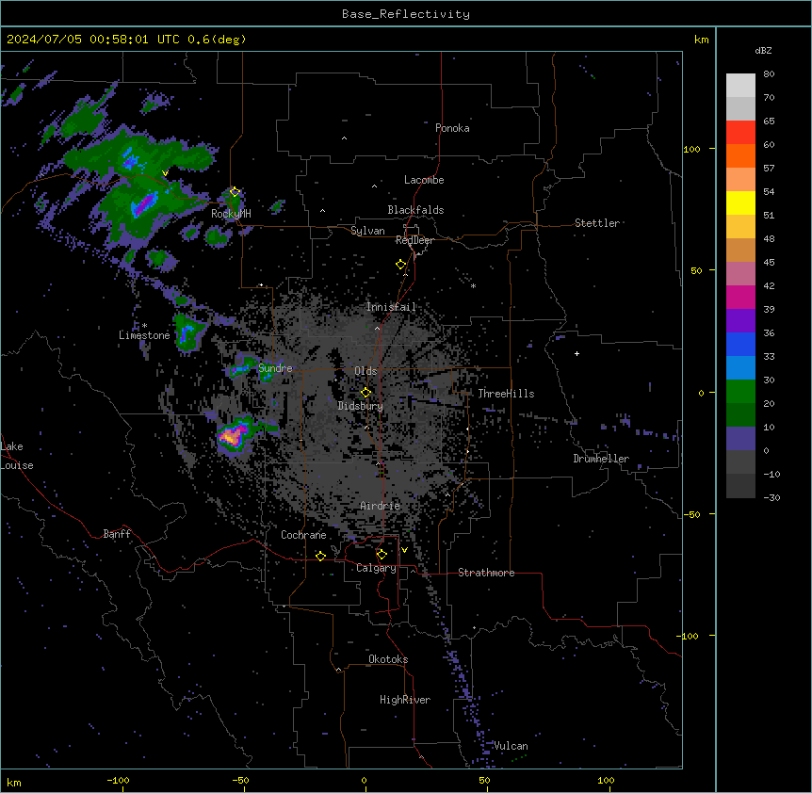Viewport: 812px width, 793px height.
Task: Click the 80 value in dBZ legend
Action: (x=769, y=74)
